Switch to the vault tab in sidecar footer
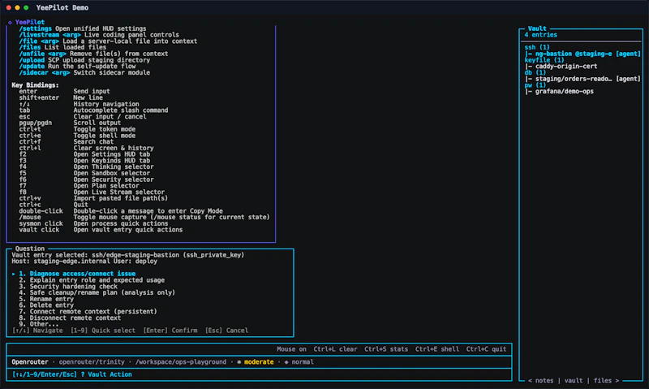This screenshot has width=649, height=389. 574,380
